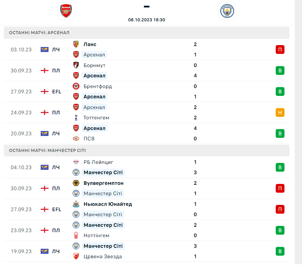Click the Lens team logo

pos(76,44)
